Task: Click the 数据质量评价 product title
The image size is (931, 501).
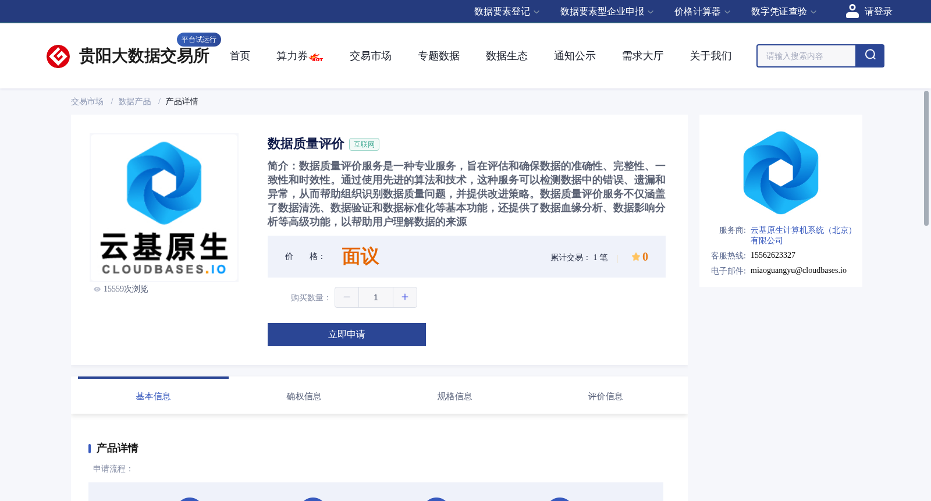Action: (306, 144)
